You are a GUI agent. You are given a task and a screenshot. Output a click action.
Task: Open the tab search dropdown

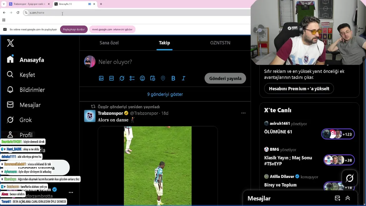tap(4, 4)
